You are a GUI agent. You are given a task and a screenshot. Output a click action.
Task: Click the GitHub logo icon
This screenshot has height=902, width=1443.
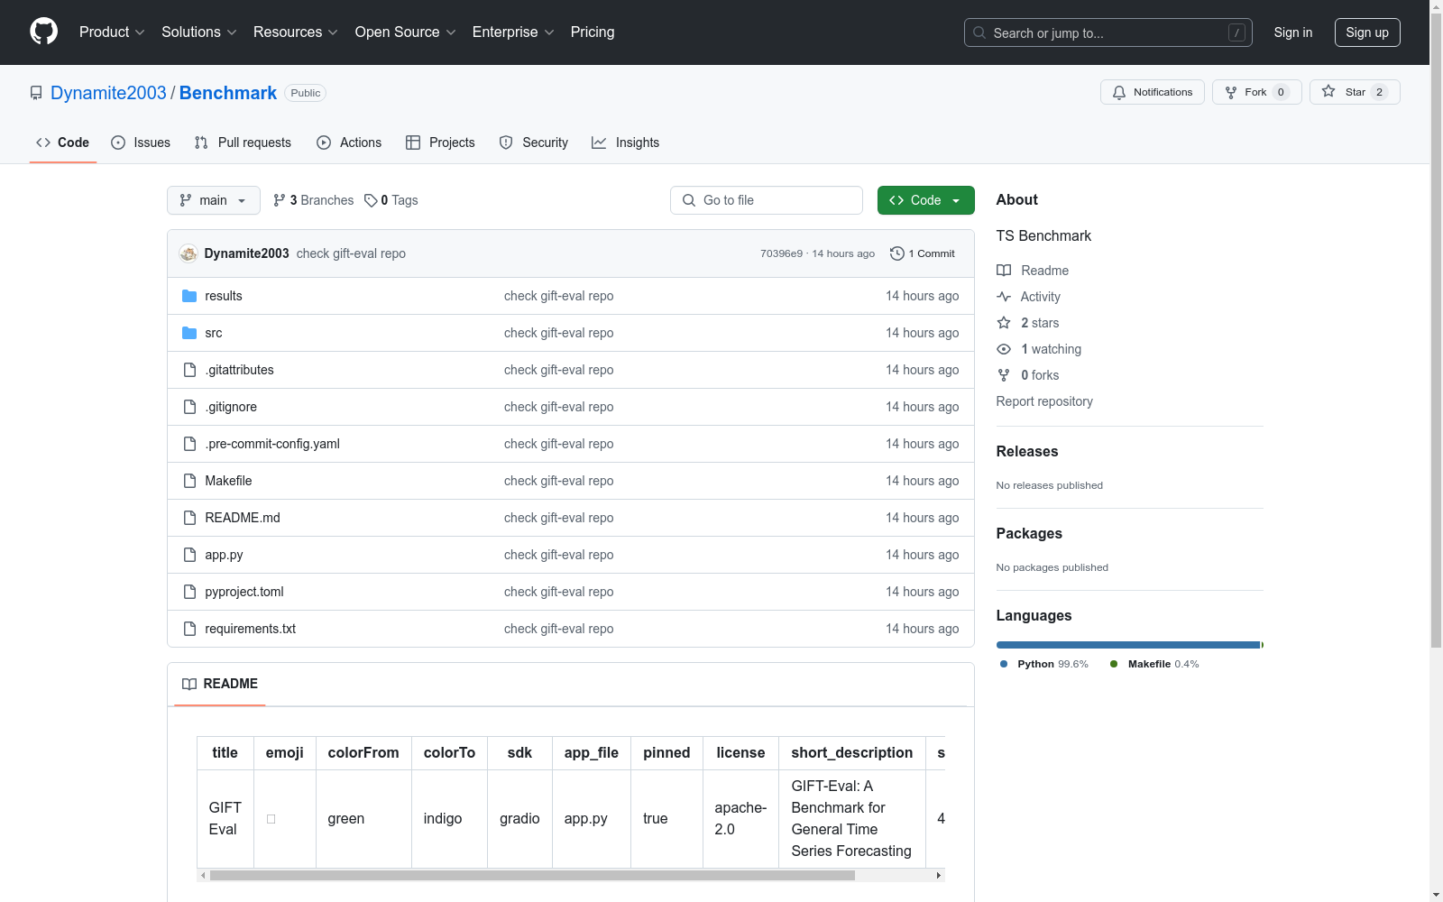43,32
